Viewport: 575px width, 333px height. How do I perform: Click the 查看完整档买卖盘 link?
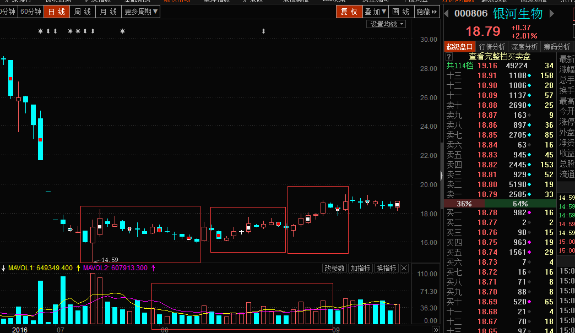point(500,56)
